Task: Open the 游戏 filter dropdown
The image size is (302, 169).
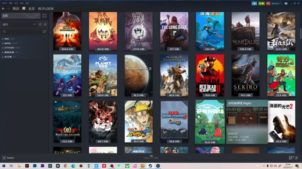Action: (x=19, y=24)
